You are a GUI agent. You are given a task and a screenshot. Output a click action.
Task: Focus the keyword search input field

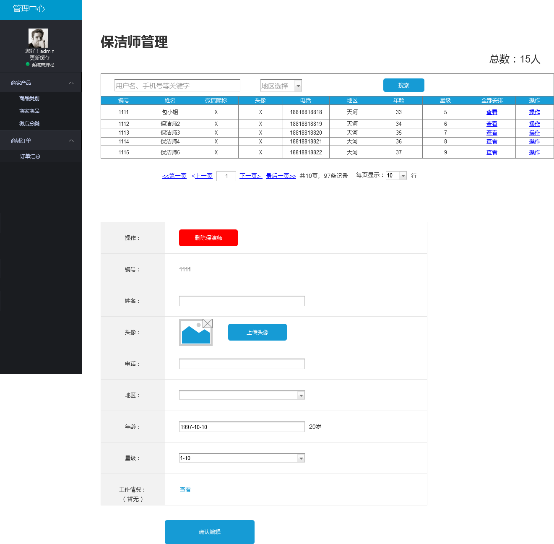[x=177, y=86]
